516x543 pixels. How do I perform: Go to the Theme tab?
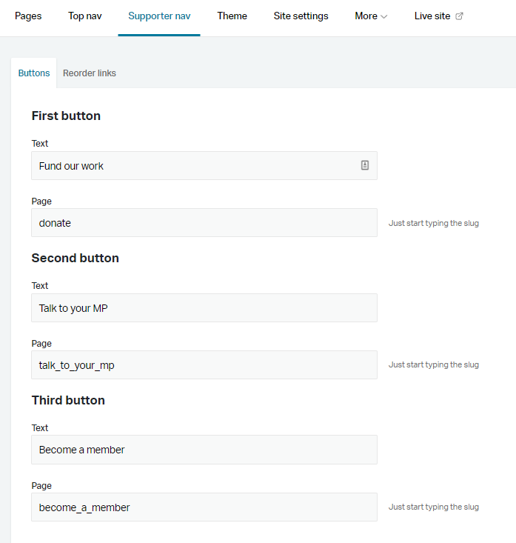point(232,16)
